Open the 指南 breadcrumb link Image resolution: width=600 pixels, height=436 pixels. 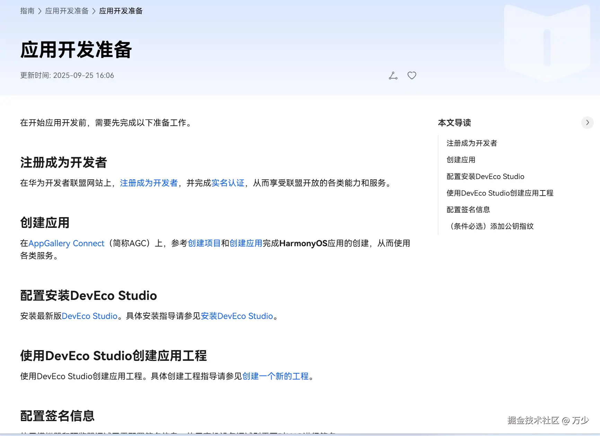(27, 10)
